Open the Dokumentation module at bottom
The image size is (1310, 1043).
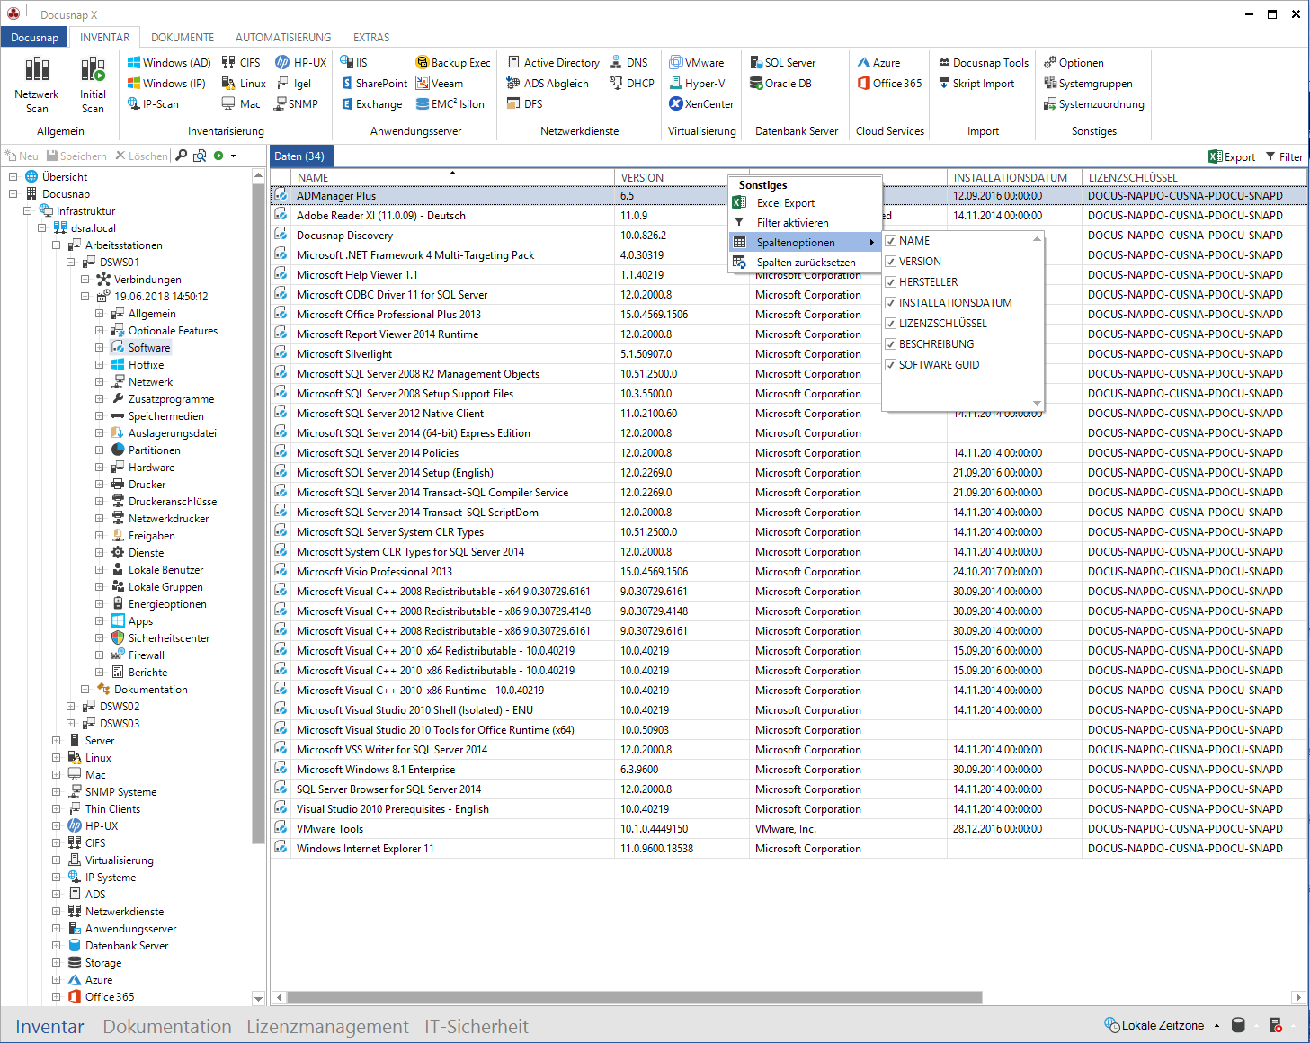click(167, 1027)
